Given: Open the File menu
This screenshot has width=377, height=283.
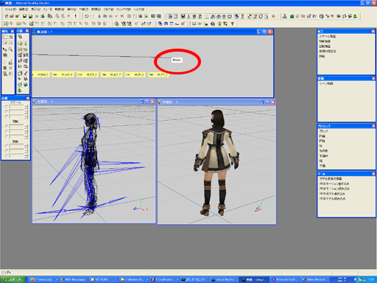Looking at the screenshot, I should [x=10, y=10].
